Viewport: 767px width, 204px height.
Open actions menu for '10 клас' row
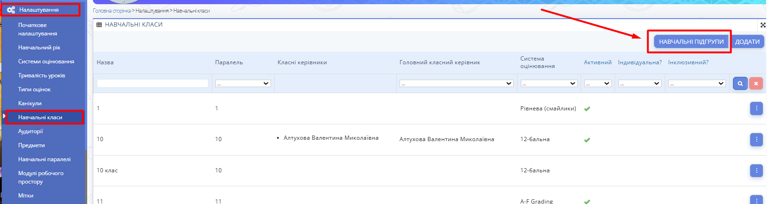coord(756,170)
